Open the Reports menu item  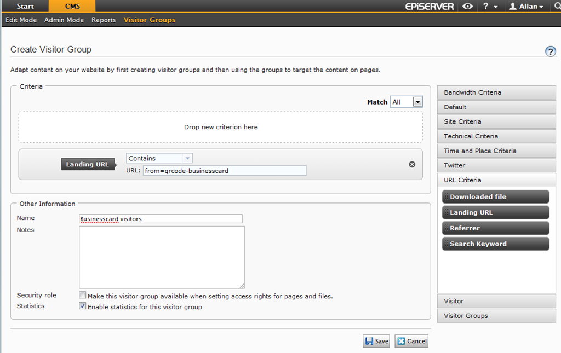pyautogui.click(x=104, y=20)
